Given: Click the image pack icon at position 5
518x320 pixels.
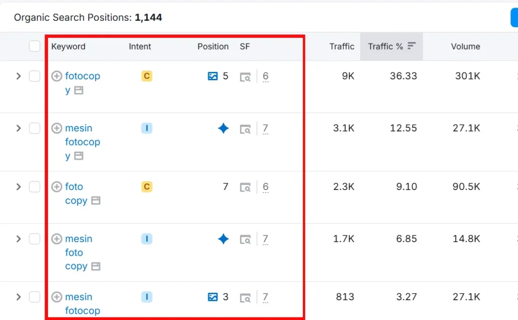Looking at the screenshot, I should click(x=213, y=76).
